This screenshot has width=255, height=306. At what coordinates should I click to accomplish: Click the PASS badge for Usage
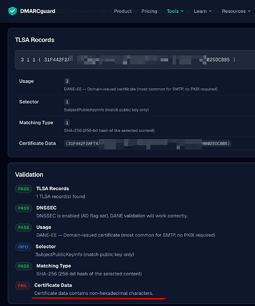[23, 228]
